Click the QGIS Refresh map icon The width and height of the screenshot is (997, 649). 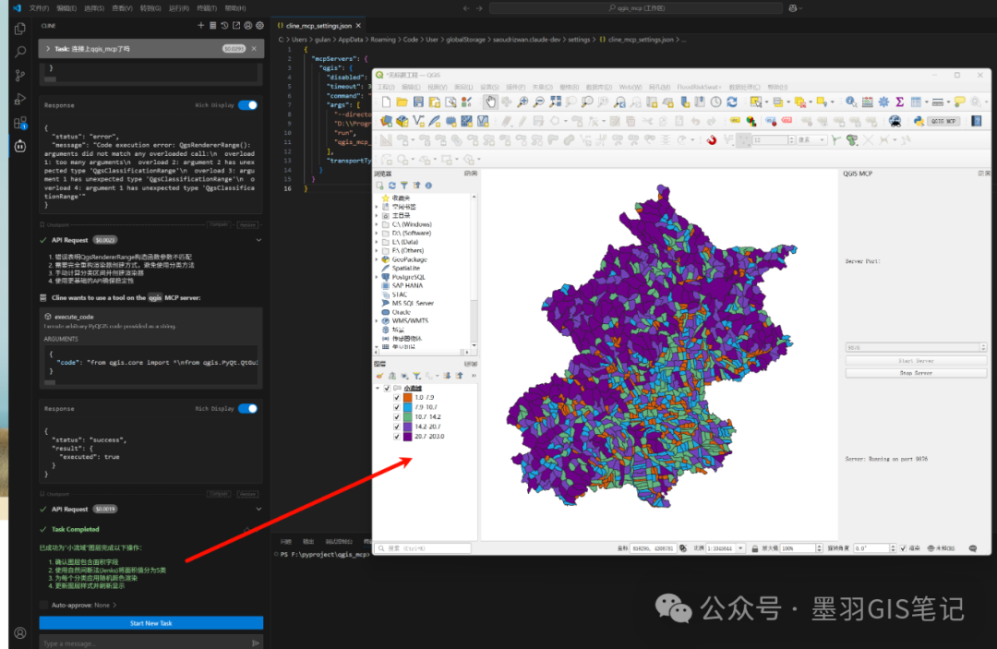[732, 102]
